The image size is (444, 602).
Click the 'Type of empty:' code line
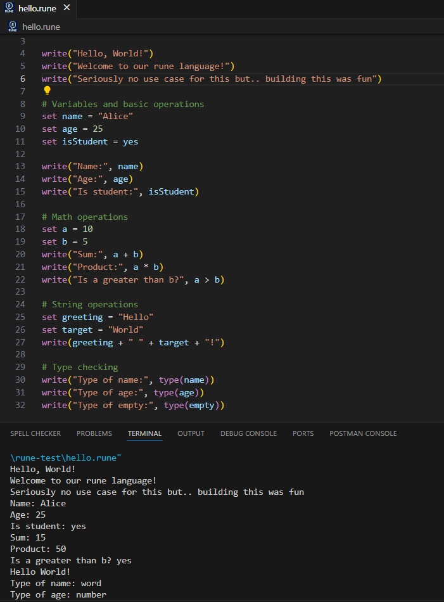point(133,406)
